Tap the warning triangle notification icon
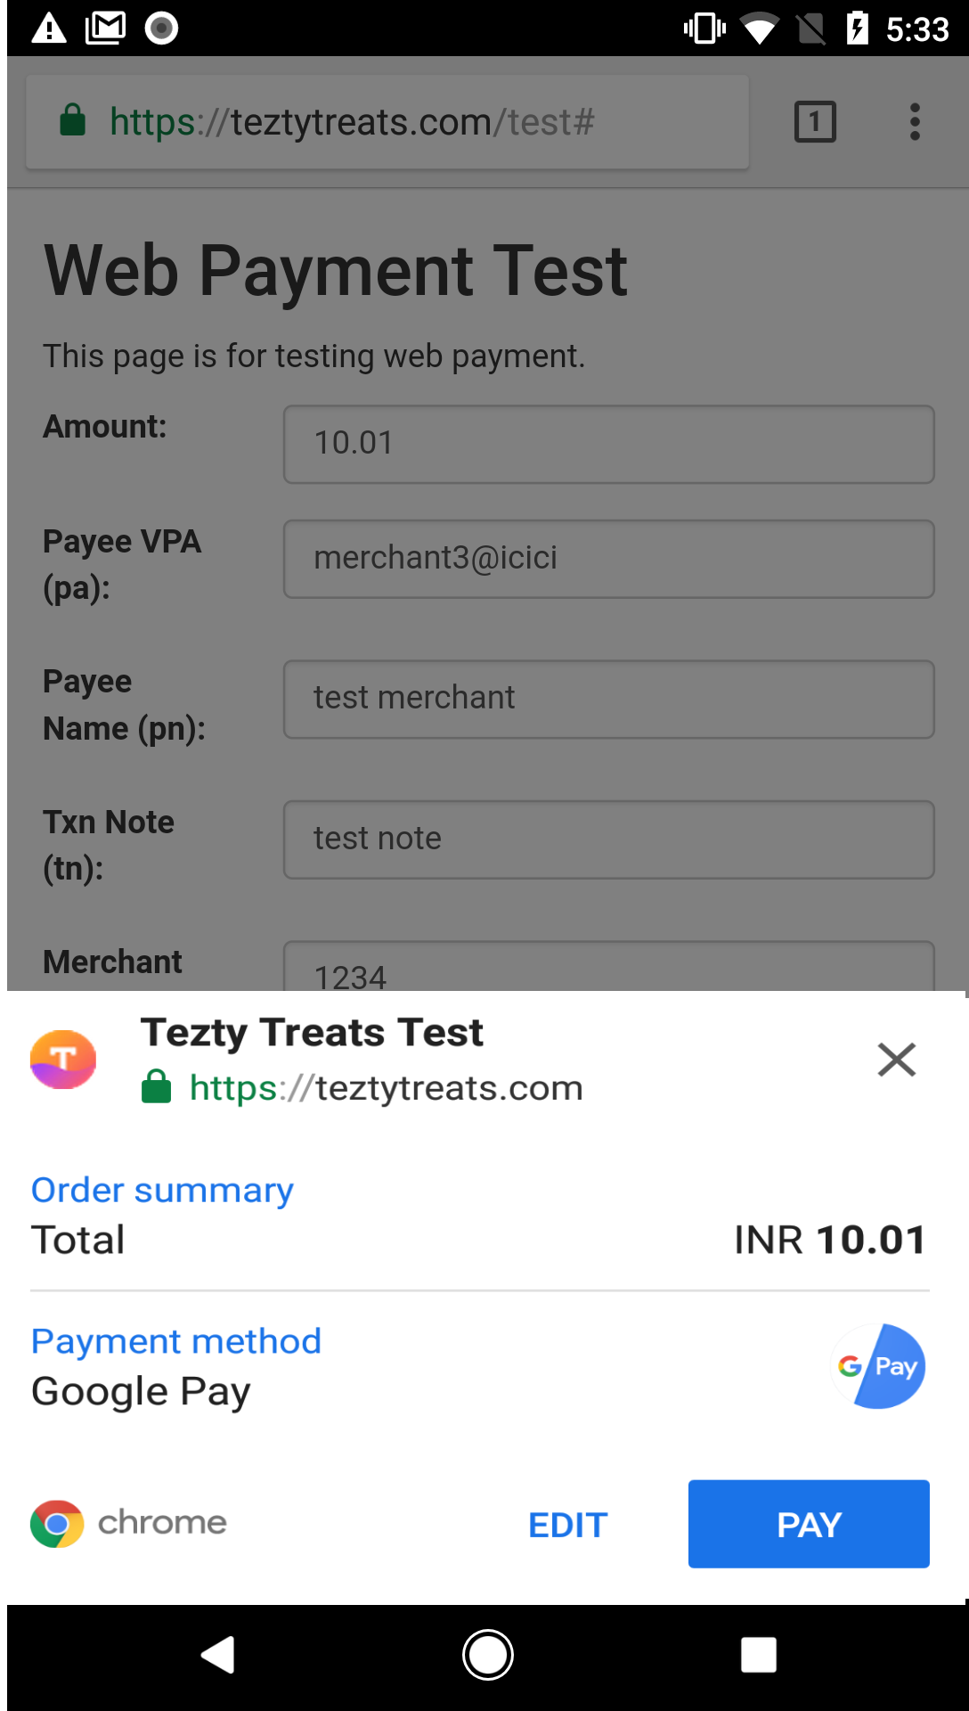 (x=49, y=27)
